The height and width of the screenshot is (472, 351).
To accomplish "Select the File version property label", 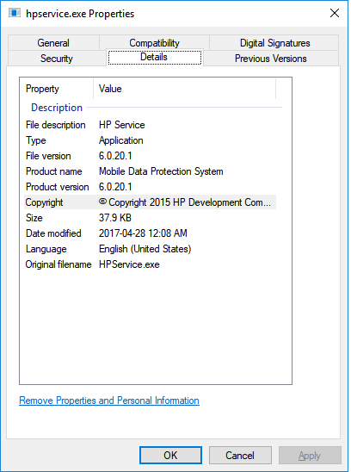I will [x=48, y=156].
